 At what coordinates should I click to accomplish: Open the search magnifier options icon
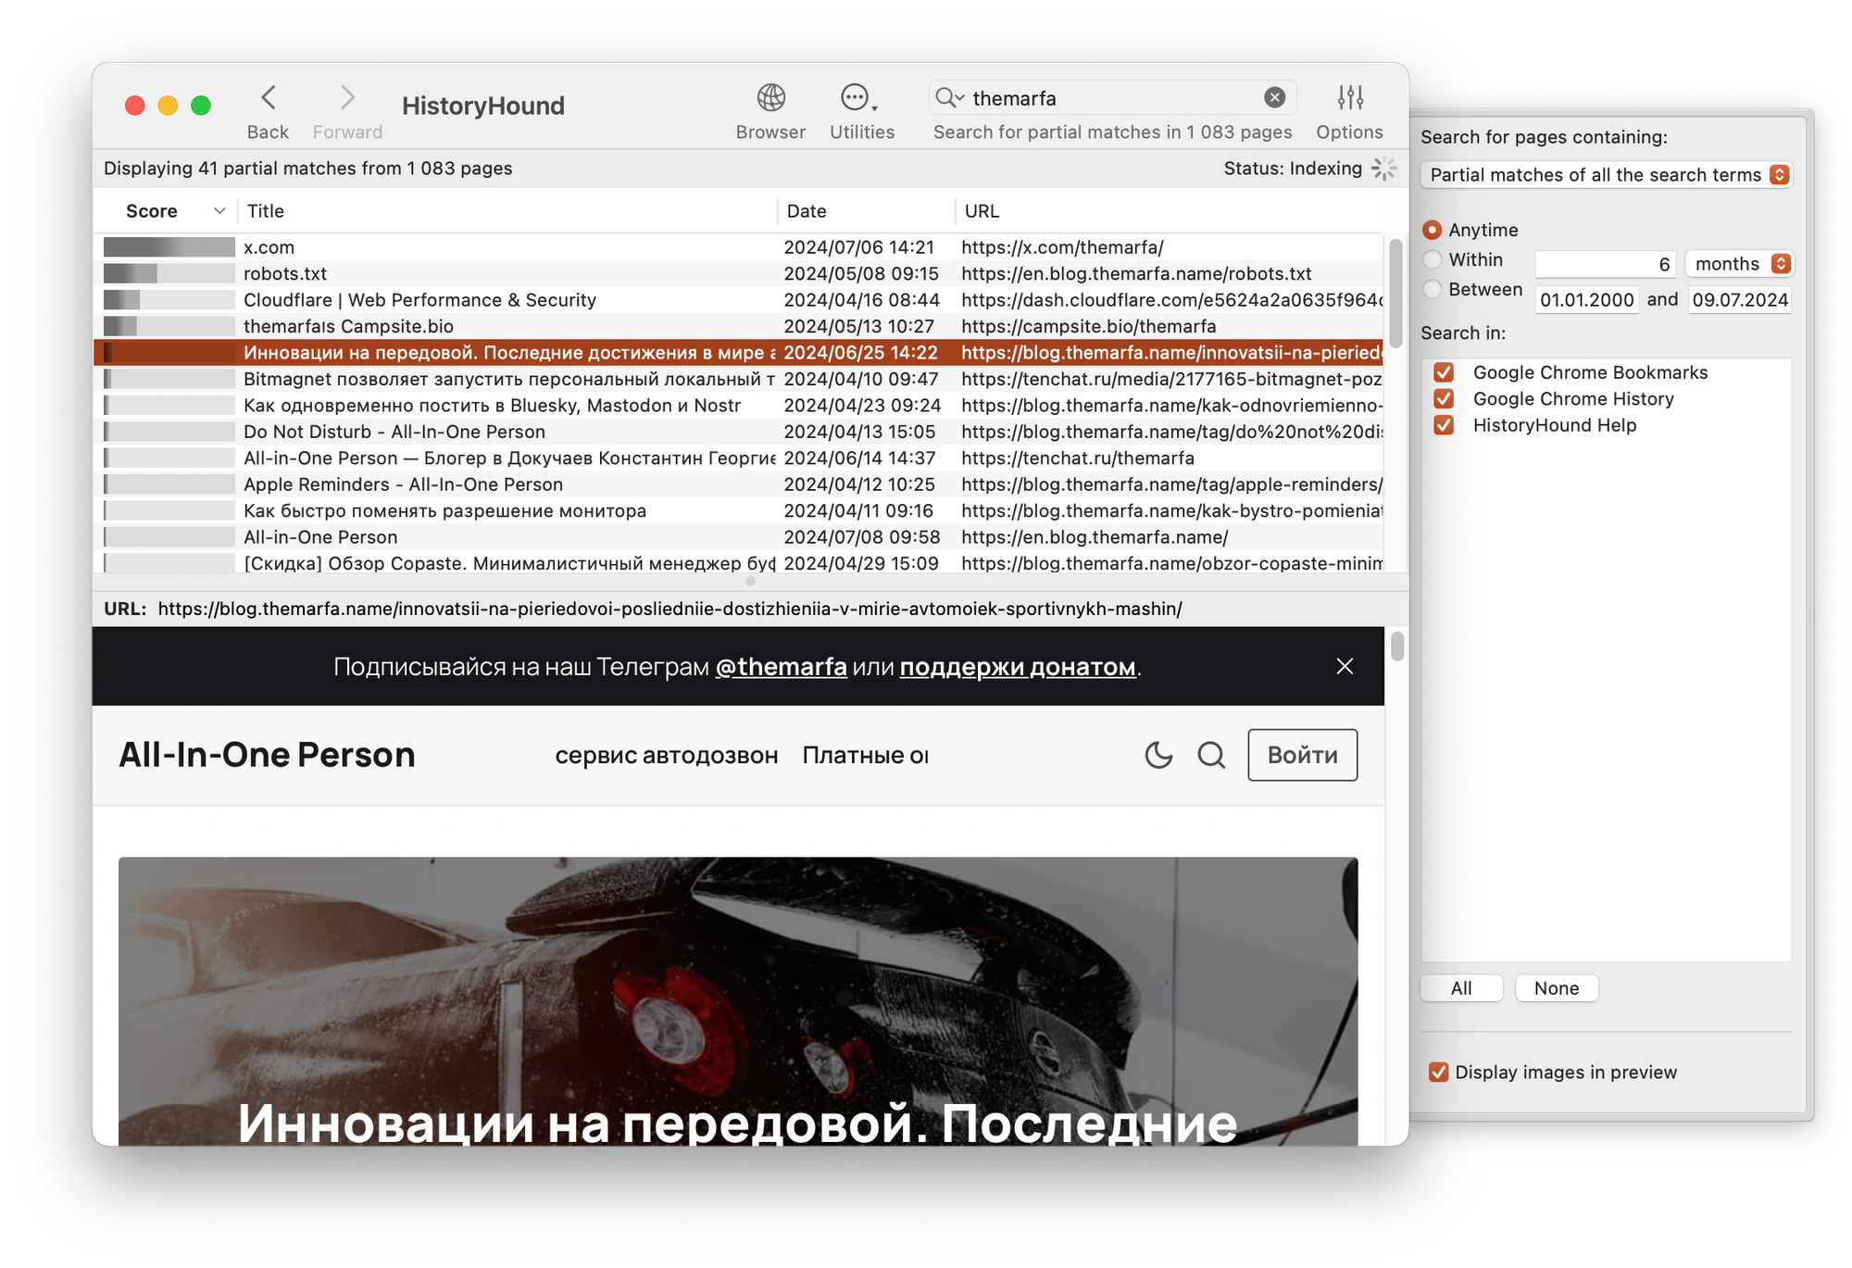pos(949,97)
